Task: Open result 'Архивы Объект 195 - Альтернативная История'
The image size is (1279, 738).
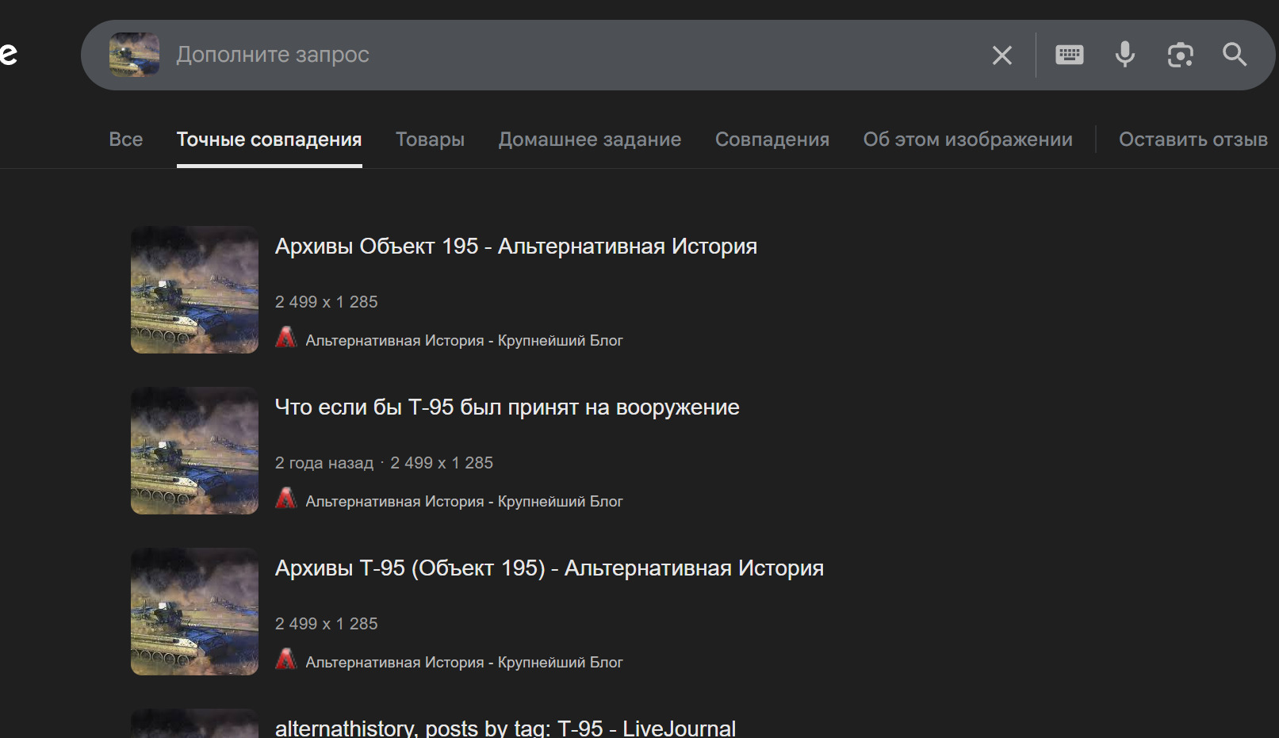Action: click(516, 247)
